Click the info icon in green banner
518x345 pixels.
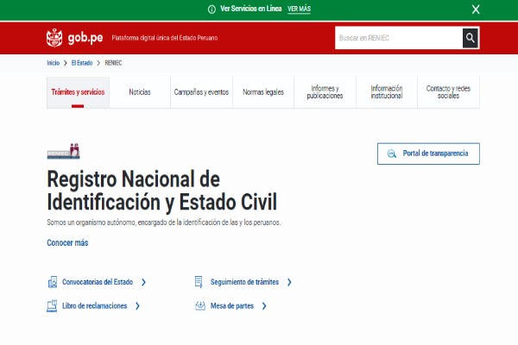tap(212, 9)
